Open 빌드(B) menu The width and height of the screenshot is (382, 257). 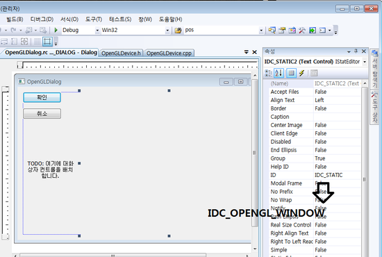pyautogui.click(x=15, y=19)
